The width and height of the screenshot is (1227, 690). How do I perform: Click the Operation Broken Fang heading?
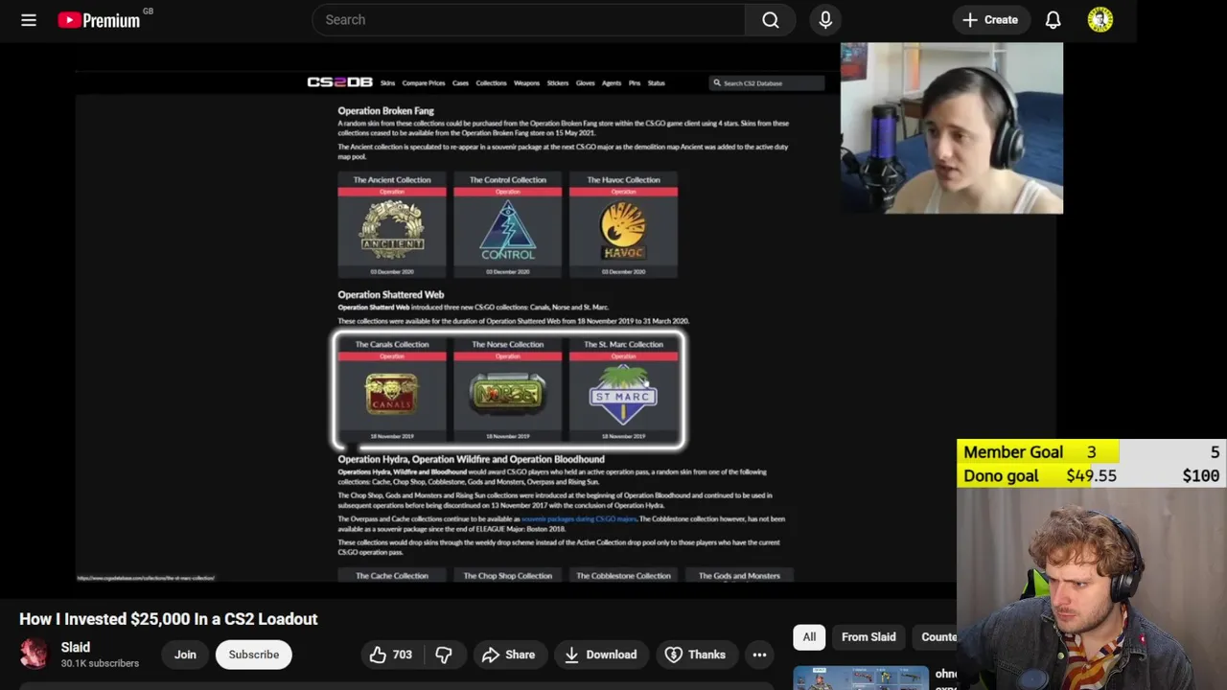click(385, 111)
